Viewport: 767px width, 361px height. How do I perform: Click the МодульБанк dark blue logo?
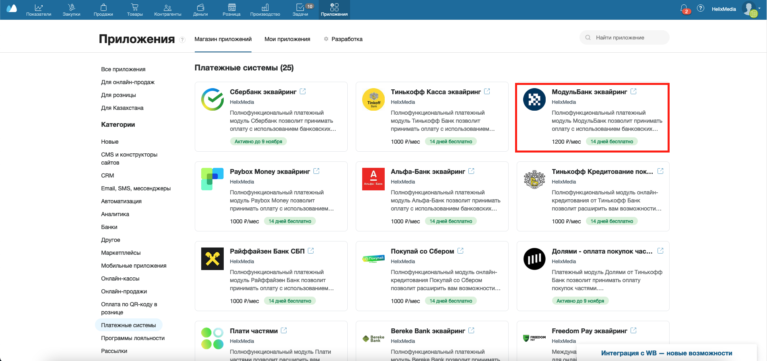pyautogui.click(x=534, y=99)
